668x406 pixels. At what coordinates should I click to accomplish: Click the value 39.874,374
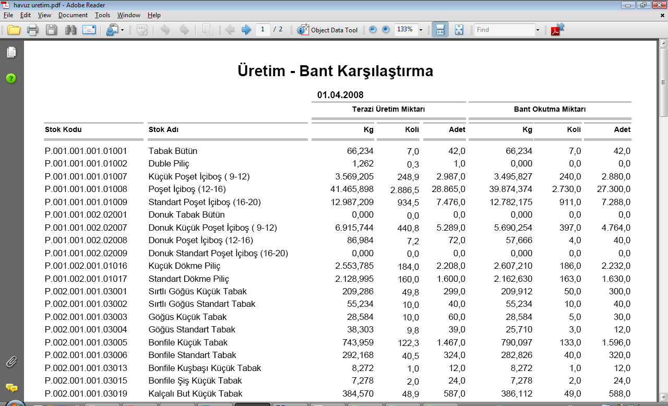[510, 189]
